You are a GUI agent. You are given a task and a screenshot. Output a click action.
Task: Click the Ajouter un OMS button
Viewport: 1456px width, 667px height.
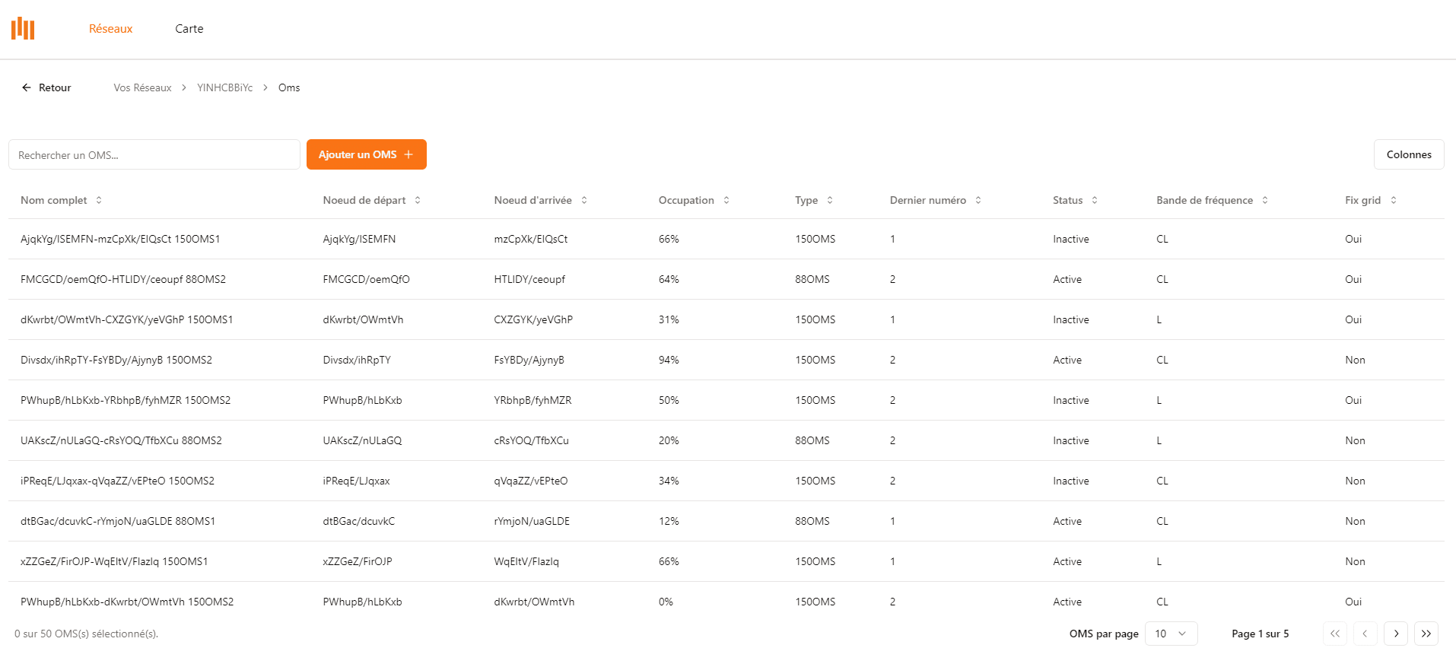(366, 154)
